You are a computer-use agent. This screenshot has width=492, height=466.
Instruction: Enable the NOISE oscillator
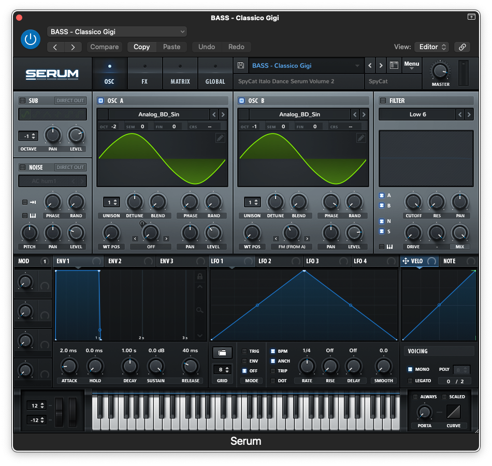pyautogui.click(x=23, y=168)
